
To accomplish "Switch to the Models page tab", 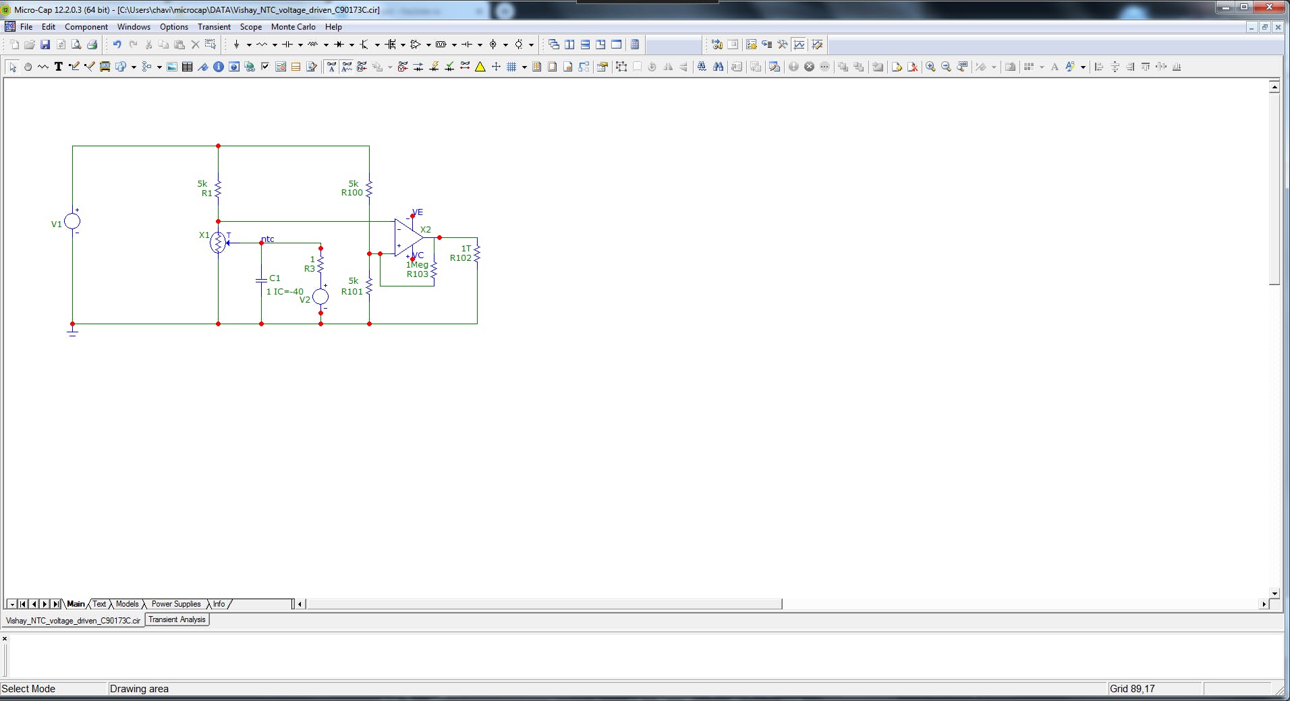I will (127, 604).
